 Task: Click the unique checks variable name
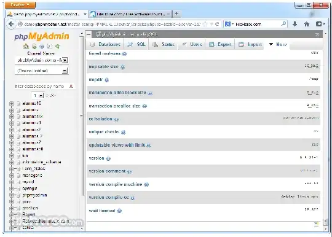104,132
